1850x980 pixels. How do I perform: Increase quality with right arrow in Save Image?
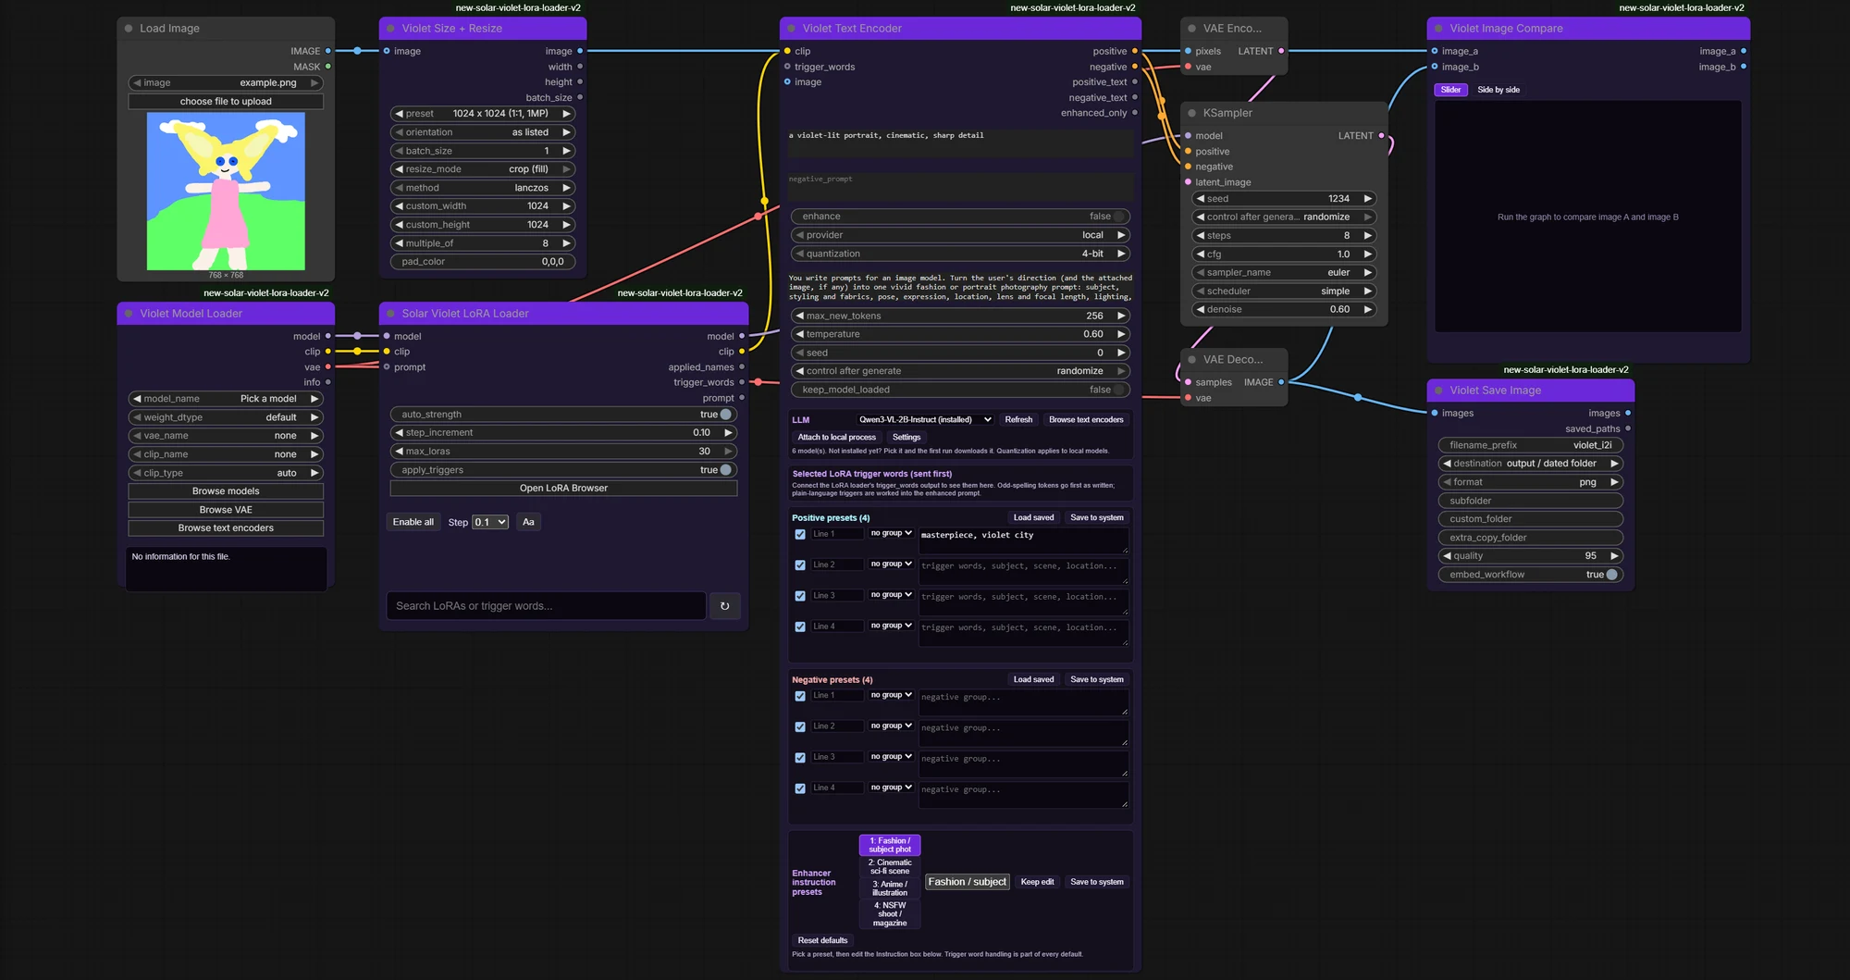[1614, 556]
